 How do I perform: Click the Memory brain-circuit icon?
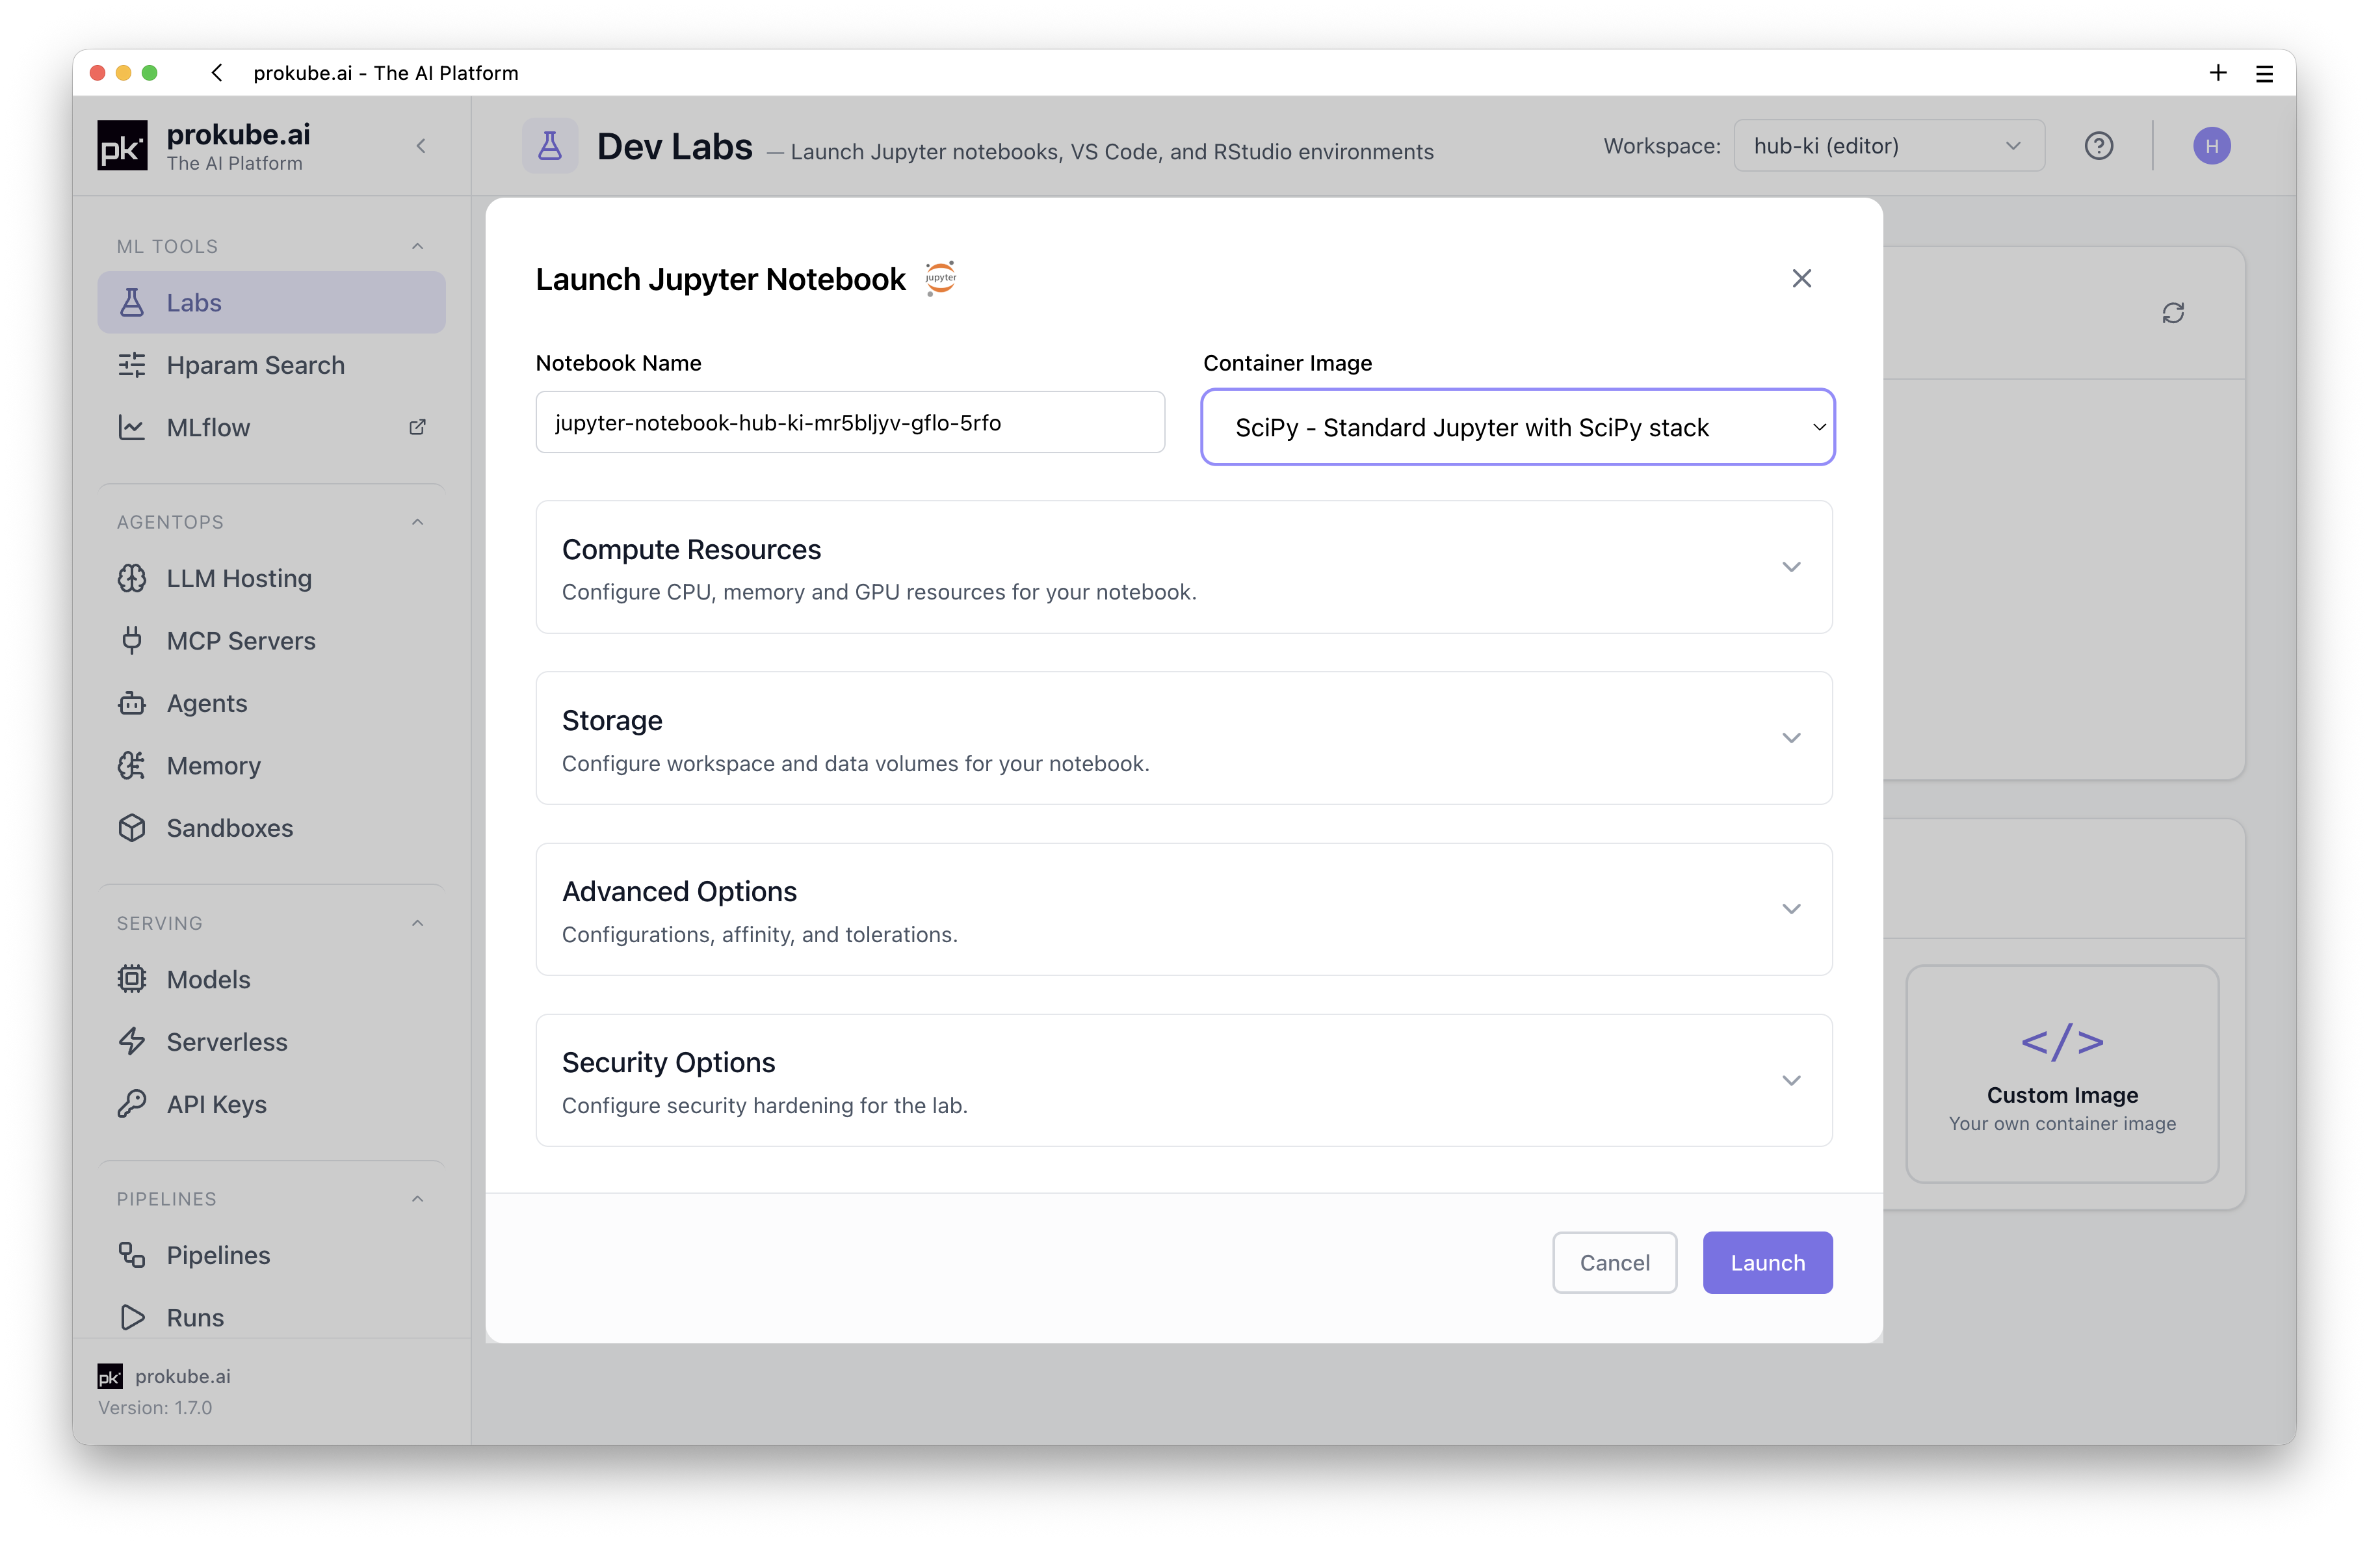(x=131, y=765)
